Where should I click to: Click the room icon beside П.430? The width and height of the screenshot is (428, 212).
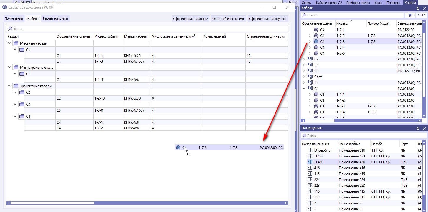(x=310, y=162)
